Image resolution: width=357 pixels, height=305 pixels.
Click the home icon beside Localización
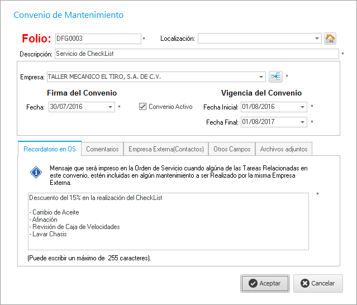pyautogui.click(x=330, y=39)
